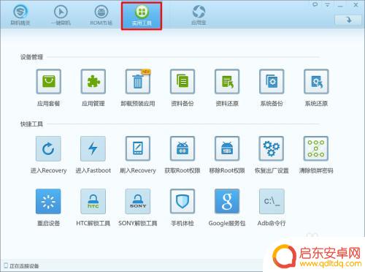365x272 pixels.
Task: Click 重启设备 restart device icon
Action: tap(48, 201)
